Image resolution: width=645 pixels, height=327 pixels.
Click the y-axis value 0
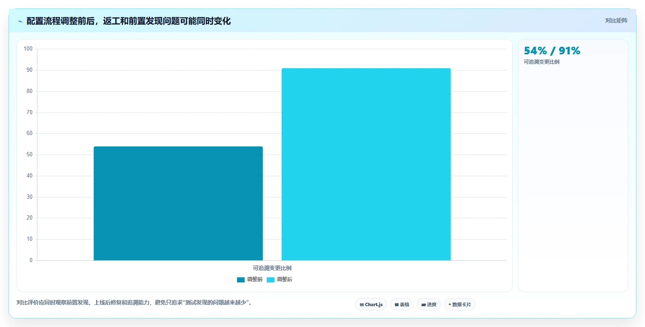[31, 260]
